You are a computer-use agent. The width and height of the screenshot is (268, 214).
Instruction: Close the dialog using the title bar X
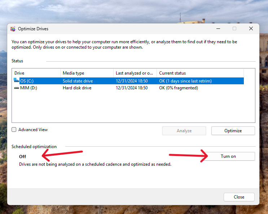point(251,29)
